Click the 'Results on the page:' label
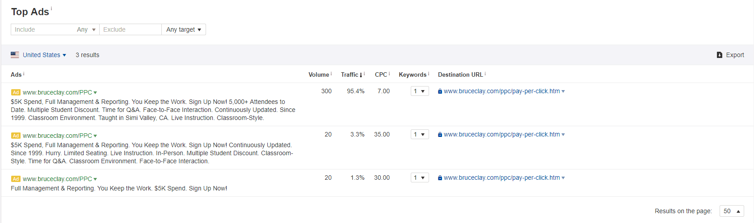 (x=683, y=211)
